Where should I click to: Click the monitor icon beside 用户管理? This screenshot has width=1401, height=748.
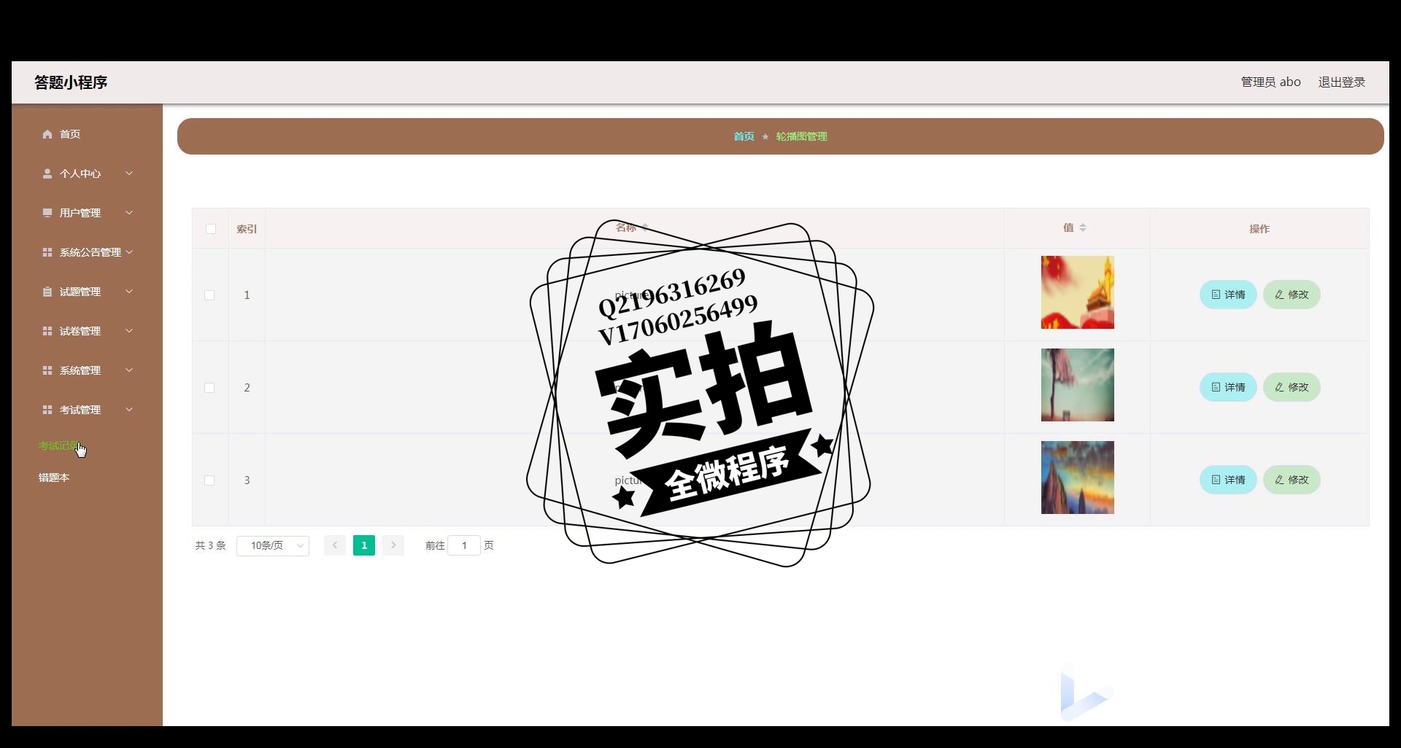[x=47, y=213]
